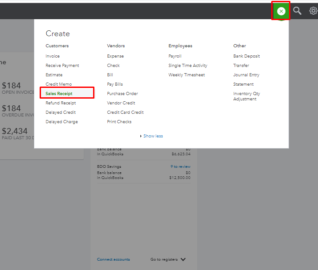Open the search magnifier icon

(x=297, y=11)
